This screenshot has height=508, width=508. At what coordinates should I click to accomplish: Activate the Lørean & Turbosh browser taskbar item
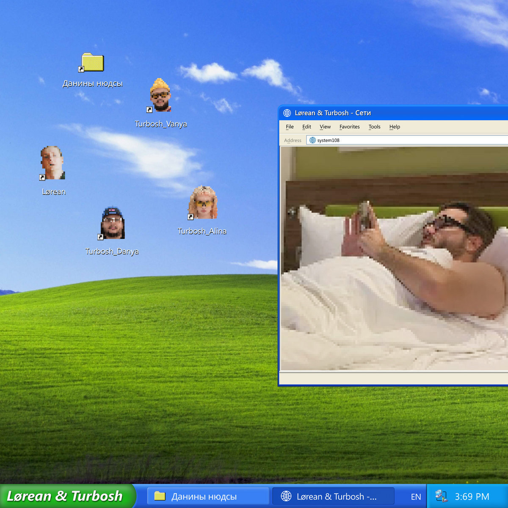pyautogui.click(x=333, y=496)
